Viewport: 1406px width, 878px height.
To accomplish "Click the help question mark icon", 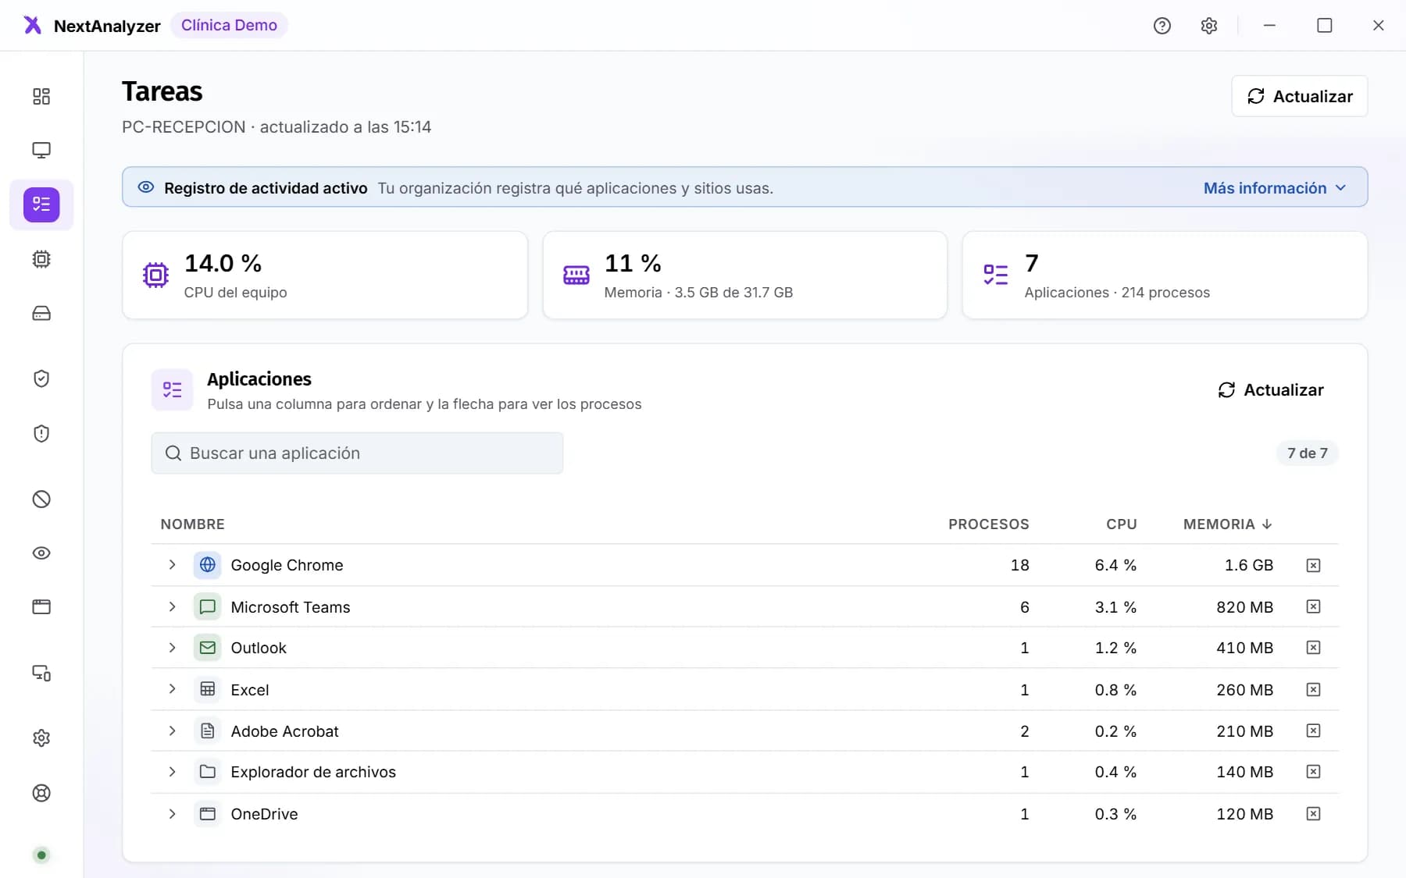I will tap(1162, 26).
